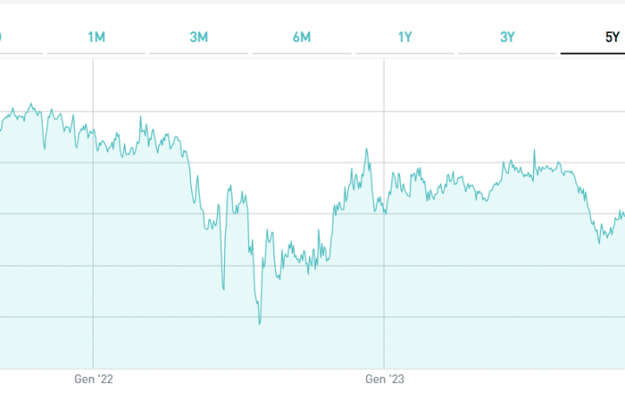This screenshot has width=625, height=417.
Task: Show the 6M price history
Action: click(301, 36)
